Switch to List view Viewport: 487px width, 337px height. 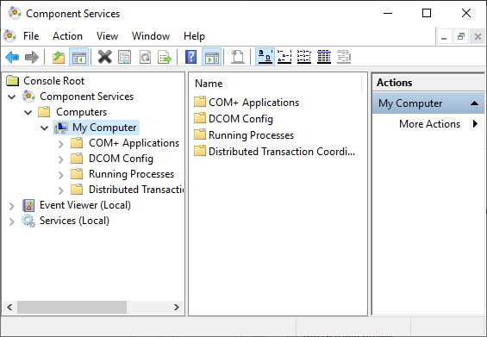[x=304, y=57]
